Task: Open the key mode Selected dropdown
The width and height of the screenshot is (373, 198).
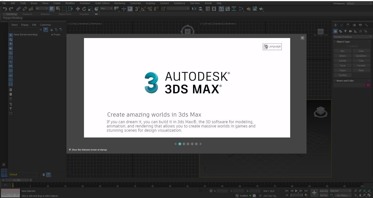Action: click(x=340, y=191)
